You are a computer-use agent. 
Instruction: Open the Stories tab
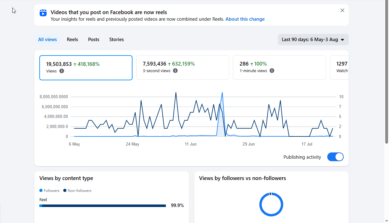[x=116, y=40]
